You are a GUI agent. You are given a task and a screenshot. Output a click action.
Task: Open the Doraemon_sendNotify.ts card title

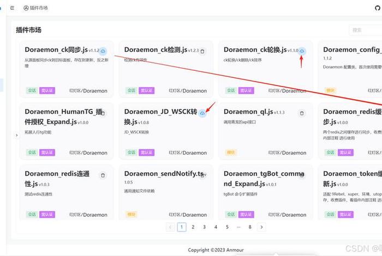(x=164, y=174)
